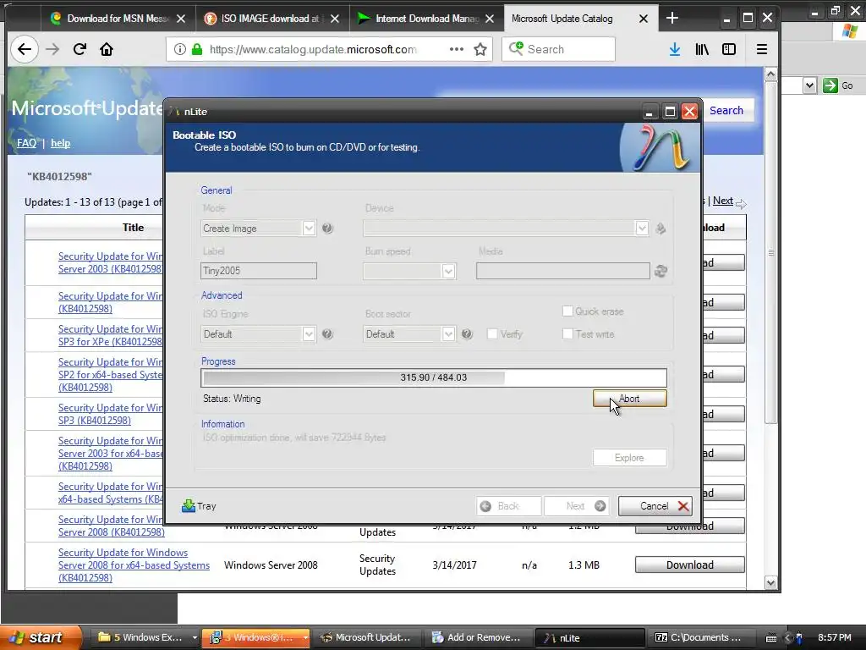The image size is (866, 650).
Task: Click the Next page link in catalog
Action: click(x=722, y=201)
